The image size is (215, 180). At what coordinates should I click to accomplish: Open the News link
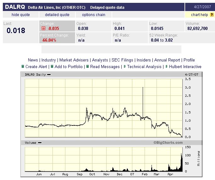tap(33, 60)
